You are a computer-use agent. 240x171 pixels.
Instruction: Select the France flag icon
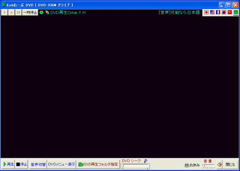[218, 12]
